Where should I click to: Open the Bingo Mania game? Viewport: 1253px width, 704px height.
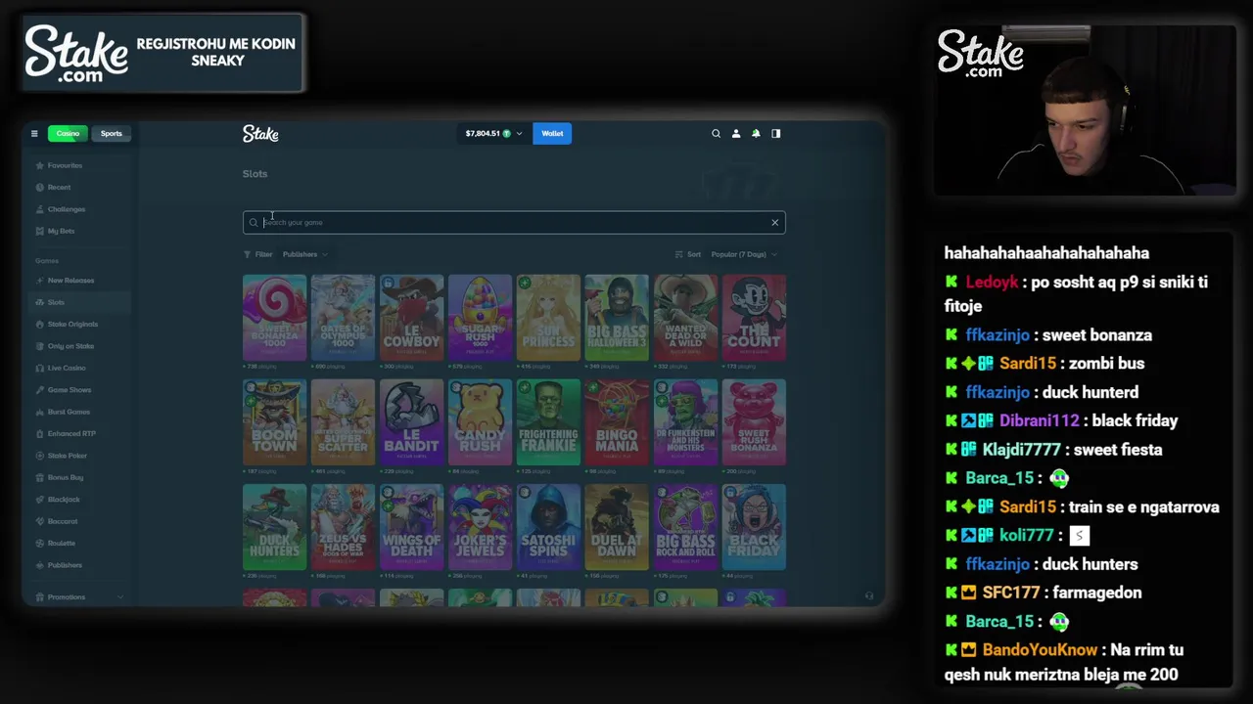[617, 422]
